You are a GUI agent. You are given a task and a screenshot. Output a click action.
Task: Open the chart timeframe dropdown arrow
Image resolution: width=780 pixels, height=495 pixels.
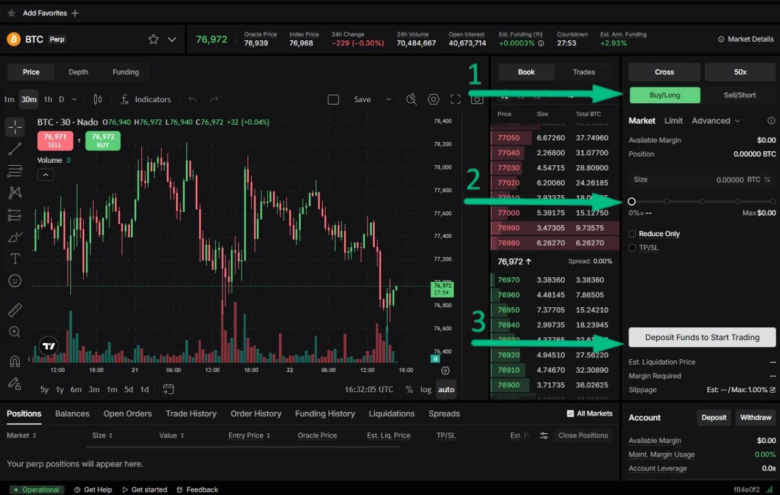(x=75, y=99)
